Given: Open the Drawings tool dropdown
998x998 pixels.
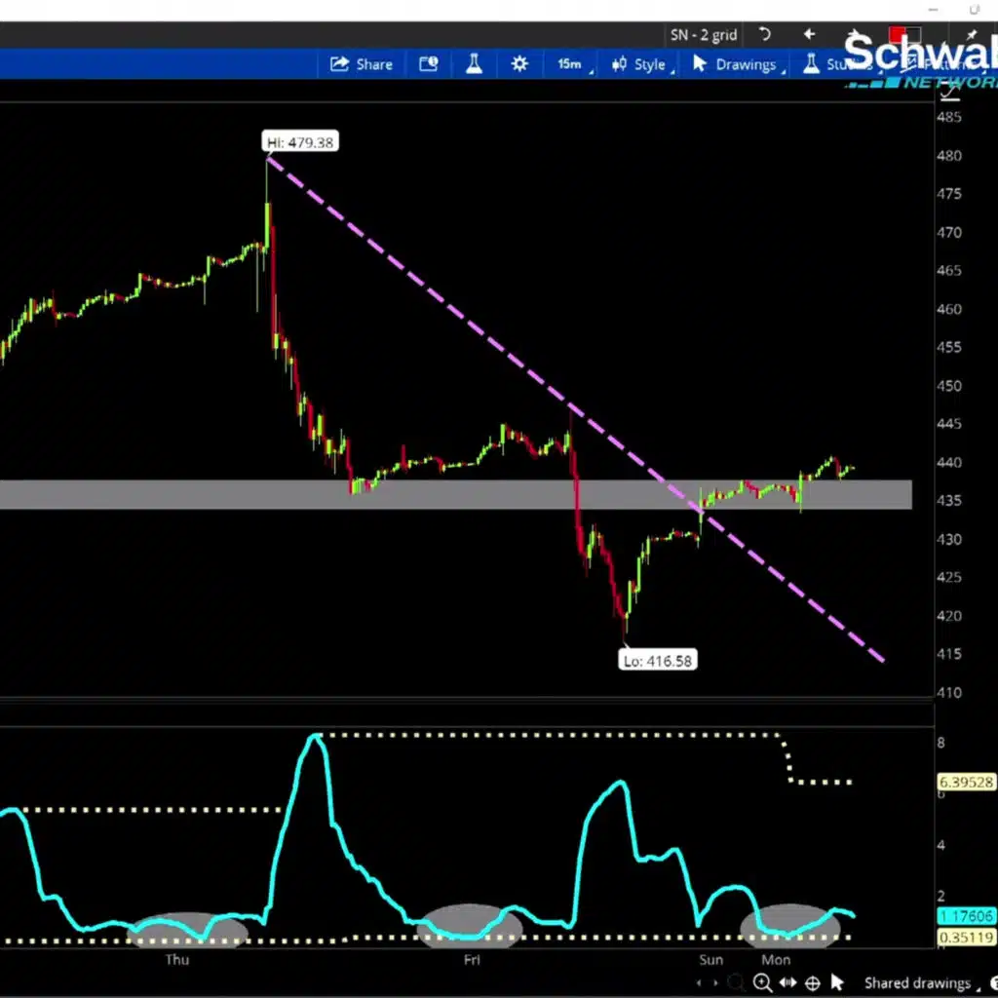Looking at the screenshot, I should (737, 64).
